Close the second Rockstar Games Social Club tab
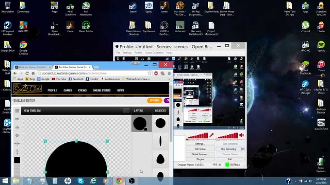The height and width of the screenshot is (185, 330). tap(90, 67)
